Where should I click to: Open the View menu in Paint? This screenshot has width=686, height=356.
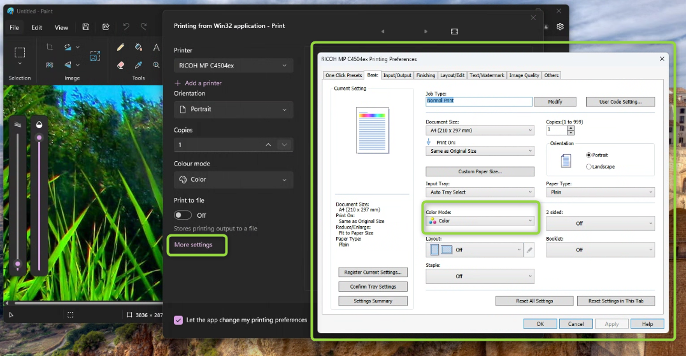61,27
